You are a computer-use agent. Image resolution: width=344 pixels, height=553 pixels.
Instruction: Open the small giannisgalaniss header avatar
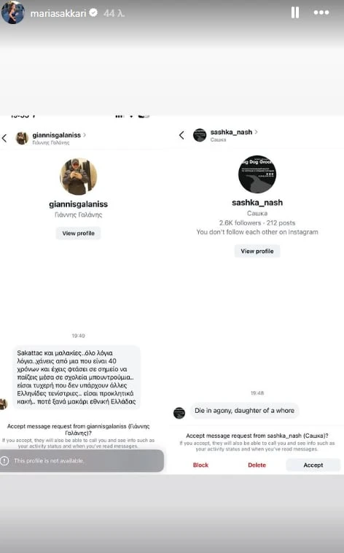(22, 138)
